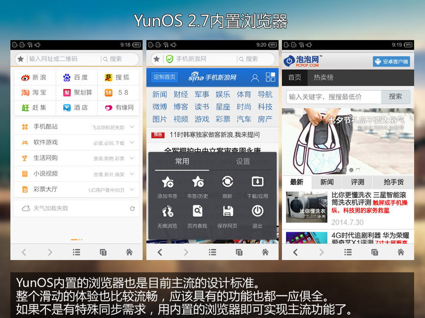
Task: Select 最新 content tab
Action: (x=297, y=182)
